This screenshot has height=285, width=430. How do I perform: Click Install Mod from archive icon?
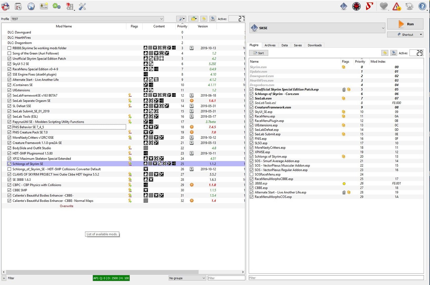[x=18, y=6]
